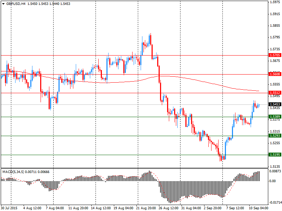282x211 pixels.
Task: Select the 4 Aug 12:00 time label
Action: (32, 208)
